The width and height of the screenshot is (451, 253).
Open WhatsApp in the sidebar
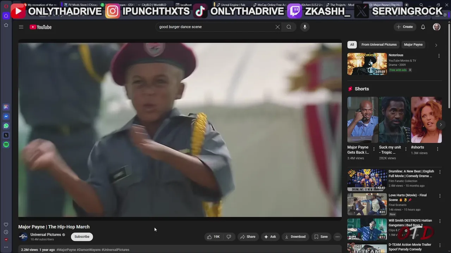tap(6, 126)
